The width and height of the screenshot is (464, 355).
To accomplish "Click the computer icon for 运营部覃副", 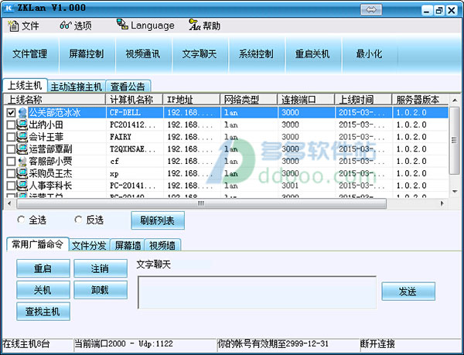I will [22, 149].
